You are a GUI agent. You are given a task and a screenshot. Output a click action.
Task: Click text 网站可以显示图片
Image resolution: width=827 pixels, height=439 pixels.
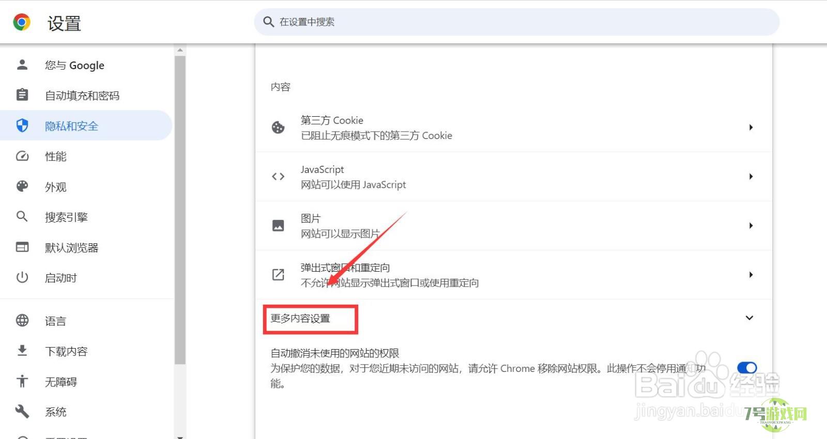(x=340, y=233)
